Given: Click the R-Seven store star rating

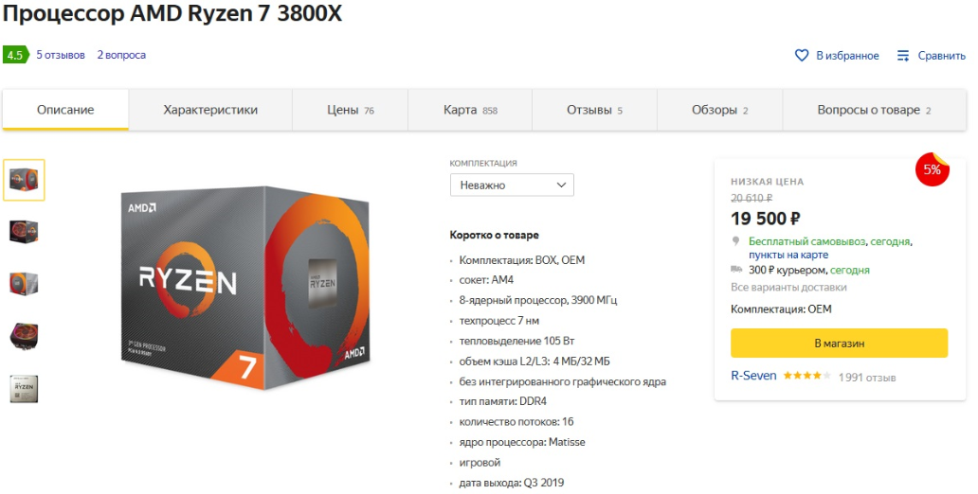Looking at the screenshot, I should 806,376.
